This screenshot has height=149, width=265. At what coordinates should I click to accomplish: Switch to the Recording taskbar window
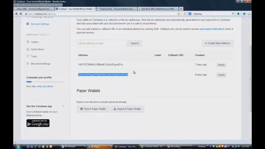179,147
